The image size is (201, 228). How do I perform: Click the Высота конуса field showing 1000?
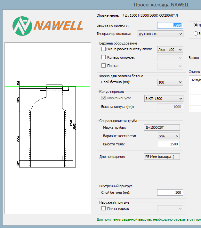170,107
